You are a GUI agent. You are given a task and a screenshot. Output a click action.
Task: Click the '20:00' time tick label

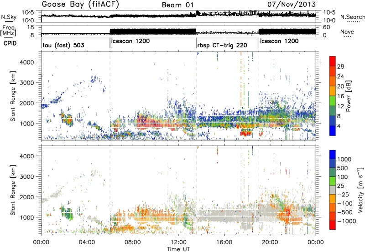(270, 242)
